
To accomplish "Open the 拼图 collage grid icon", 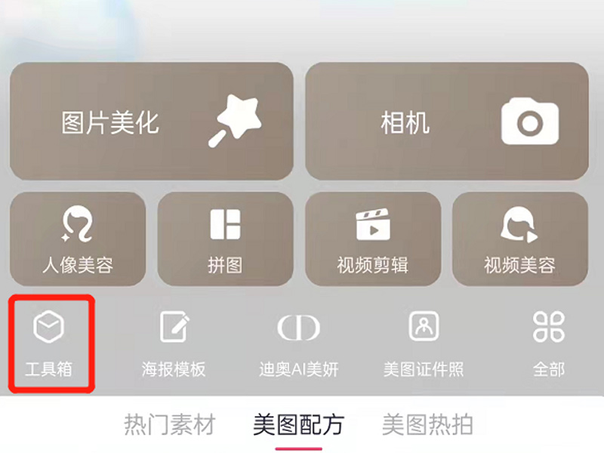I will coord(225,224).
